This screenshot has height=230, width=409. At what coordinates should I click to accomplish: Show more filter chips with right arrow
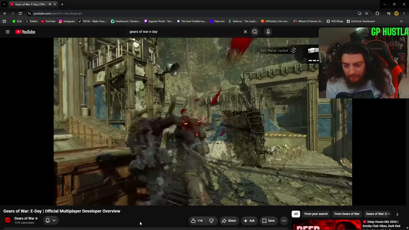(397, 214)
